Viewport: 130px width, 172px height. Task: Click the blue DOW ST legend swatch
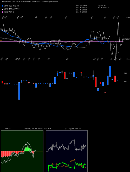coord(3,6)
